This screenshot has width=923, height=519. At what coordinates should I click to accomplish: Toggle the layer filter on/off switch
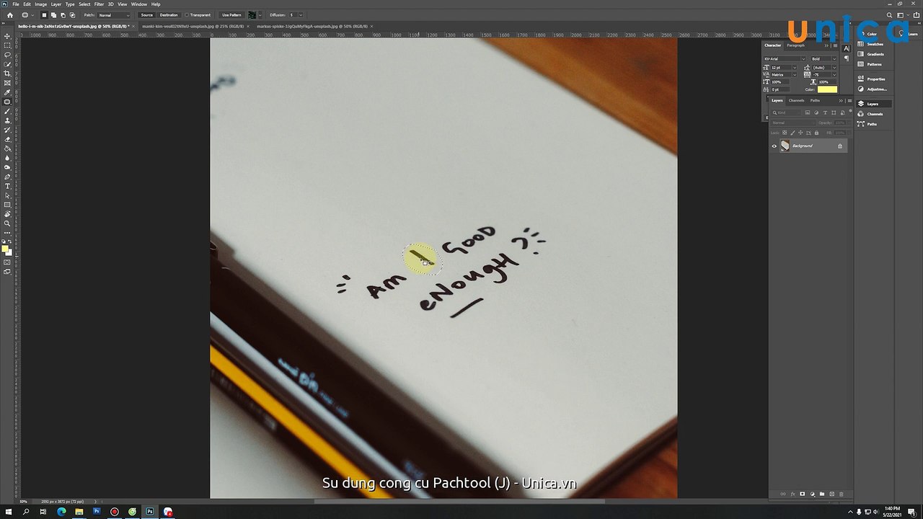pyautogui.click(x=850, y=111)
